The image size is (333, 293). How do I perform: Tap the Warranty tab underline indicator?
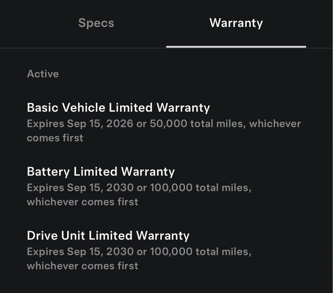tap(236, 46)
